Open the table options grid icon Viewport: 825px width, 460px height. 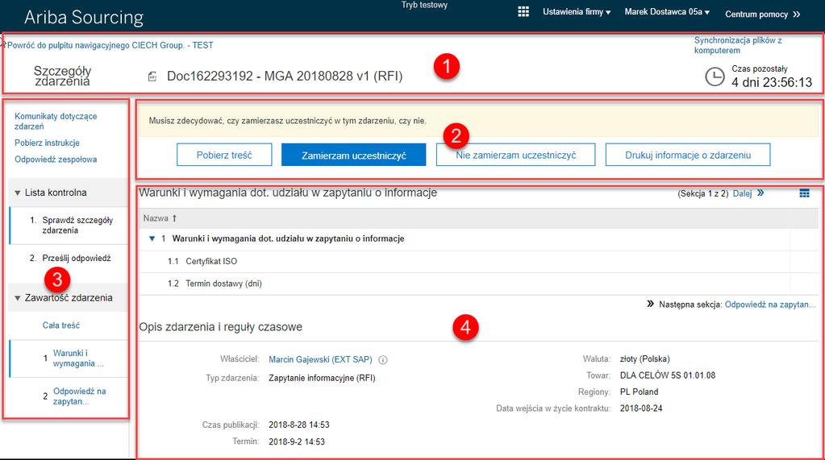point(805,193)
